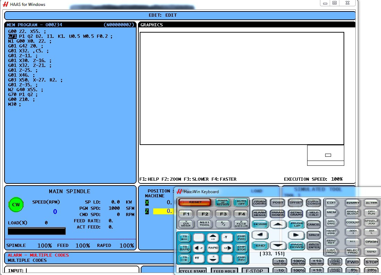Viewport: 381px width, 275px height.
Task: Select the ZERO RET mode key
Action: point(331,241)
